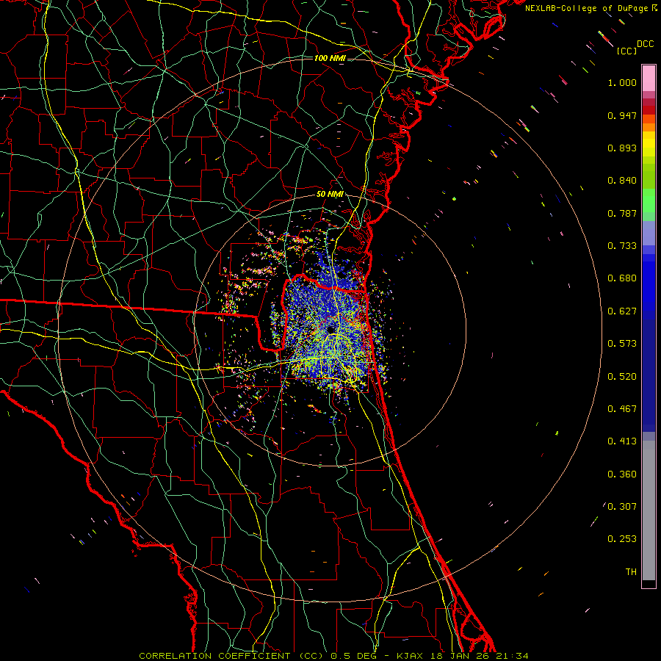Viewport: 661px width, 661px height.
Task: Select the 0.733 legend value
Action: pyautogui.click(x=622, y=246)
